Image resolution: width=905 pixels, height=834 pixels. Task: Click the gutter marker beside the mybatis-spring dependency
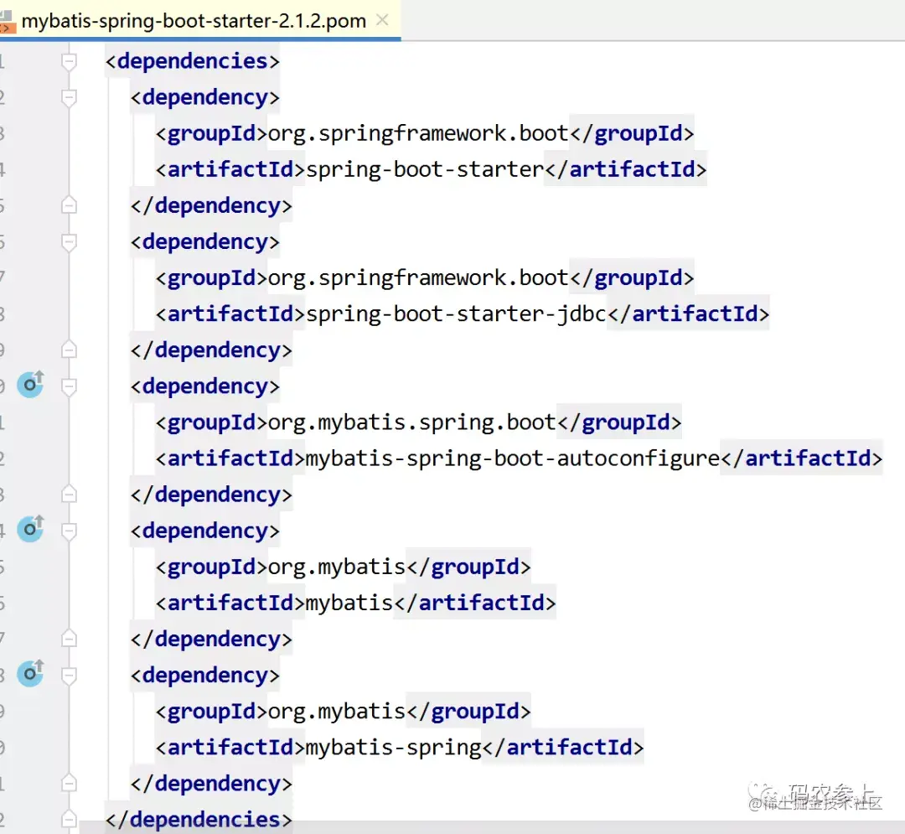pos(31,673)
